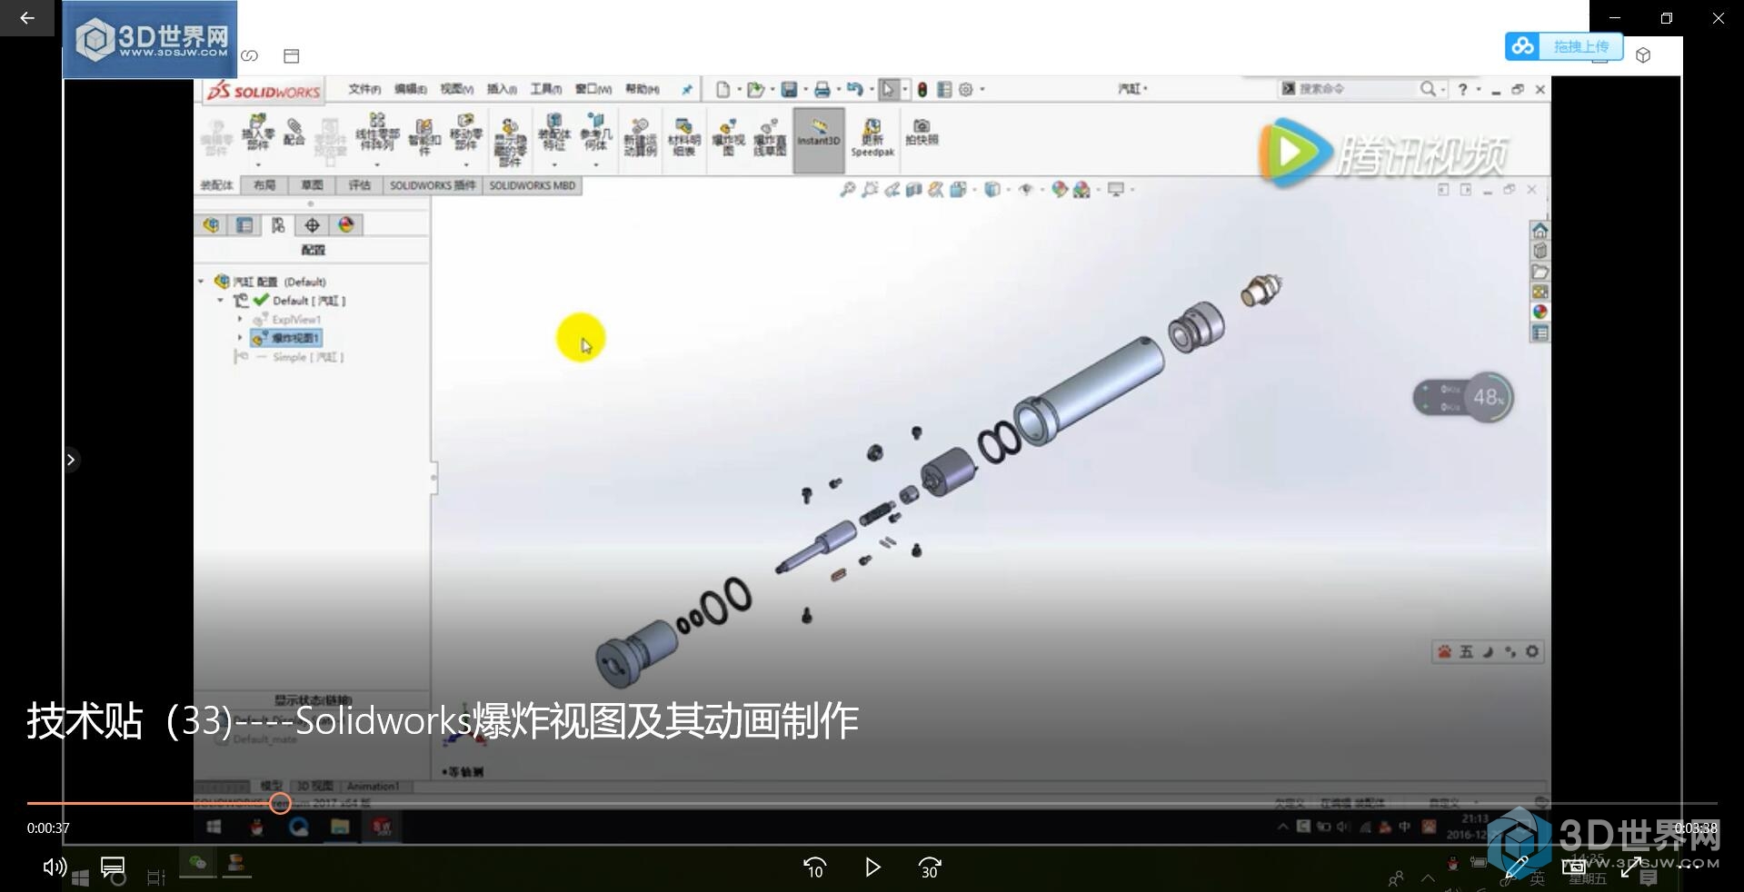Click the Insert Components (插入零部件) icon
The image size is (1744, 892).
click(x=258, y=133)
